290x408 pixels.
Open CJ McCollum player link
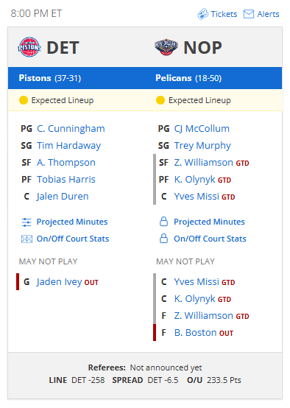coord(202,129)
